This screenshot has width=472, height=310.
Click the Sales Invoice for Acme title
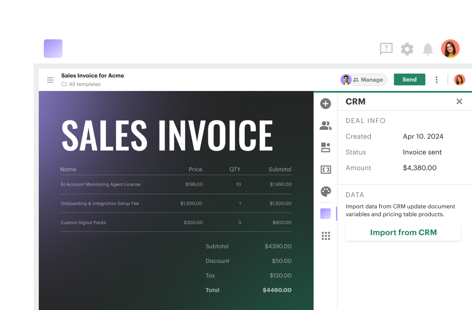[92, 75]
